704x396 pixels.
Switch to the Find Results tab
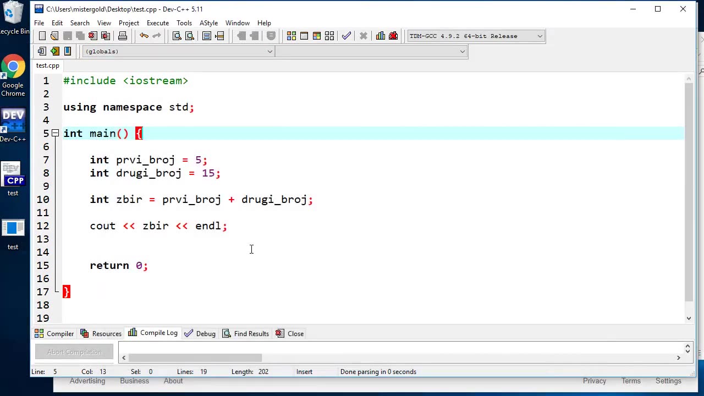click(x=245, y=333)
